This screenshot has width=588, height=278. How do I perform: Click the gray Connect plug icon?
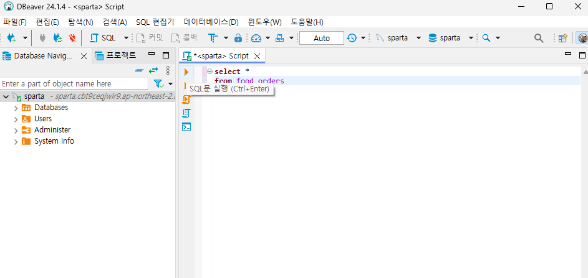click(42, 38)
